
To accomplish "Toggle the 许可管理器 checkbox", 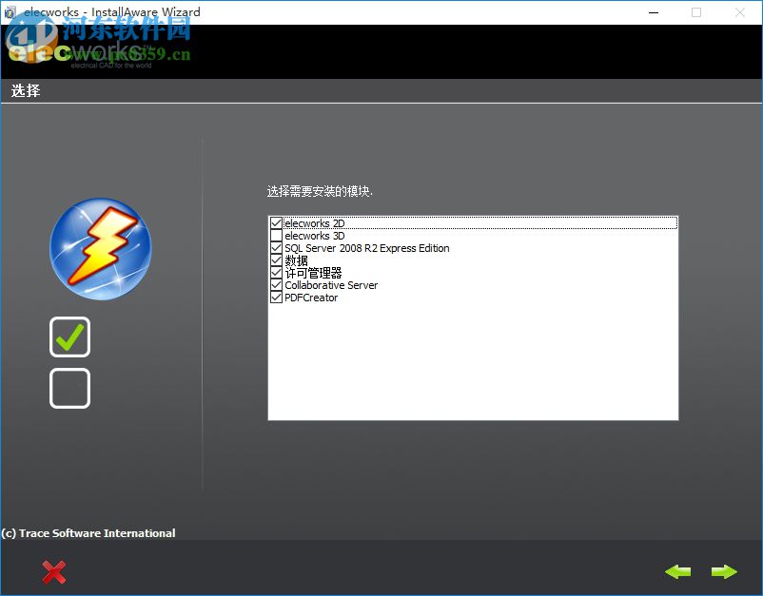I will [276, 273].
